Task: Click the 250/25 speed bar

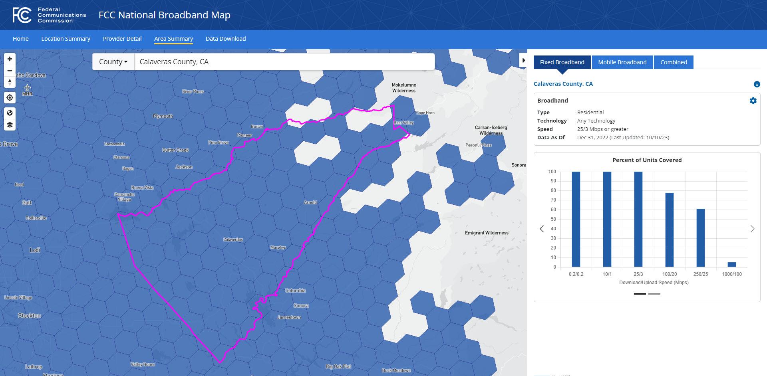Action: coord(701,238)
